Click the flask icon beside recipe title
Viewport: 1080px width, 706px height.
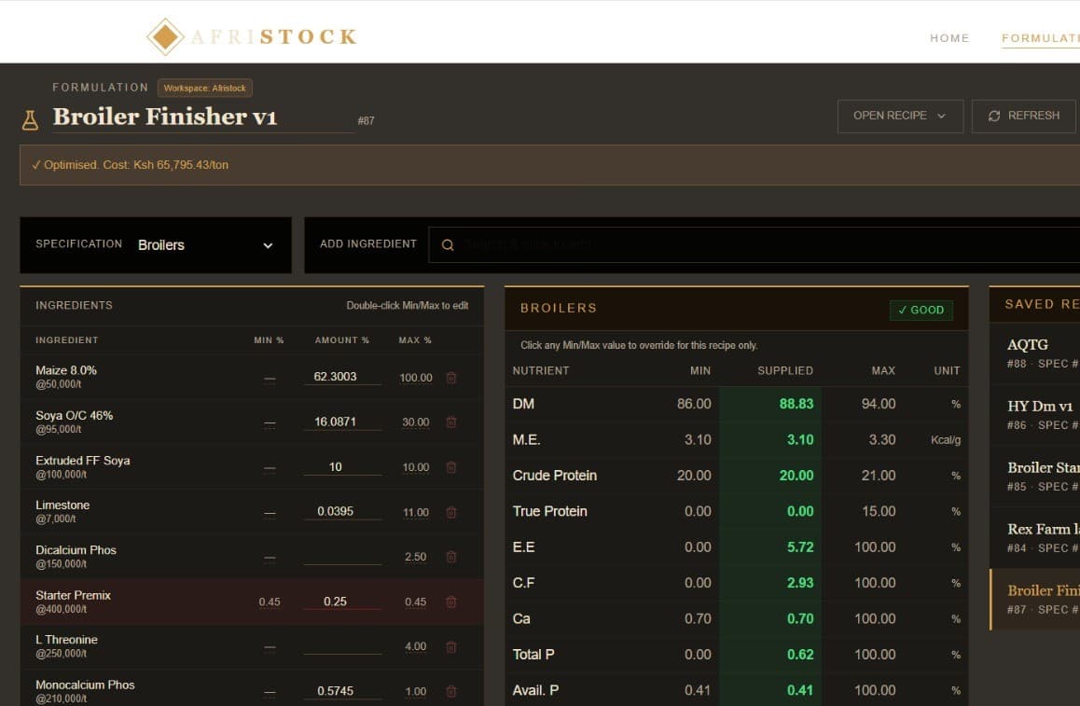click(x=30, y=120)
